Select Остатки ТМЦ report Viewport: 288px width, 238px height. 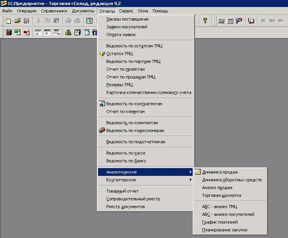pyautogui.click(x=120, y=54)
